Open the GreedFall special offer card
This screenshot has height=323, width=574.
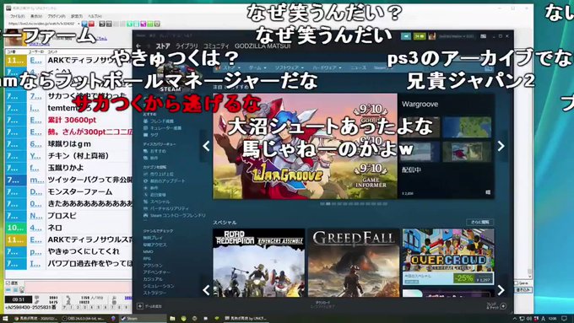[x=354, y=262]
